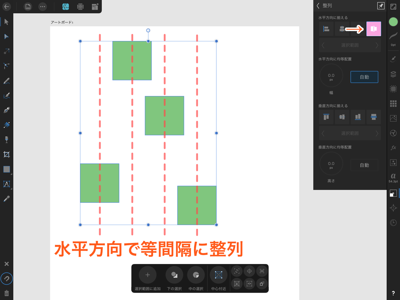Select the Colour Picker eyedropper tool

6,199
